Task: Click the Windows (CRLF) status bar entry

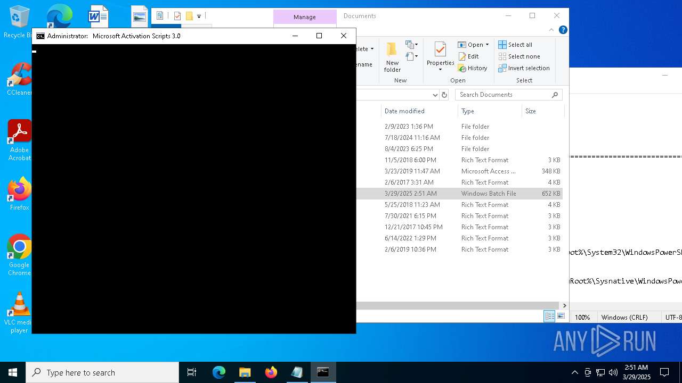Action: [x=624, y=317]
